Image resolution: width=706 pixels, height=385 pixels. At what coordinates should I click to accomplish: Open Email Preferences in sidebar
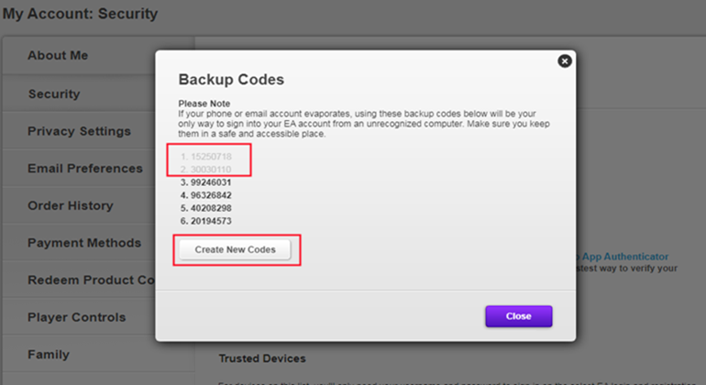pyautogui.click(x=84, y=169)
